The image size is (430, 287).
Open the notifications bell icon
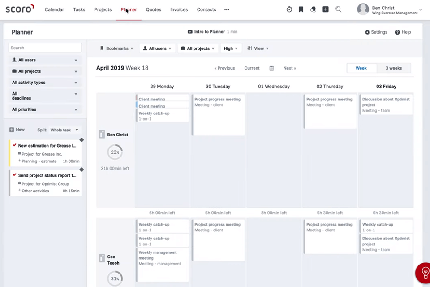(313, 9)
